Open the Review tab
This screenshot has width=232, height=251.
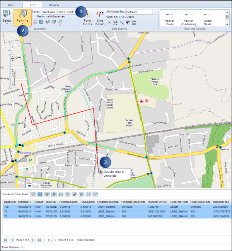(x=54, y=5)
